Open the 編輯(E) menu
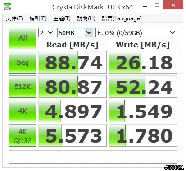186x171 pixels. click(x=38, y=18)
